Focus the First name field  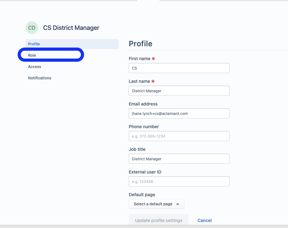pos(179,68)
